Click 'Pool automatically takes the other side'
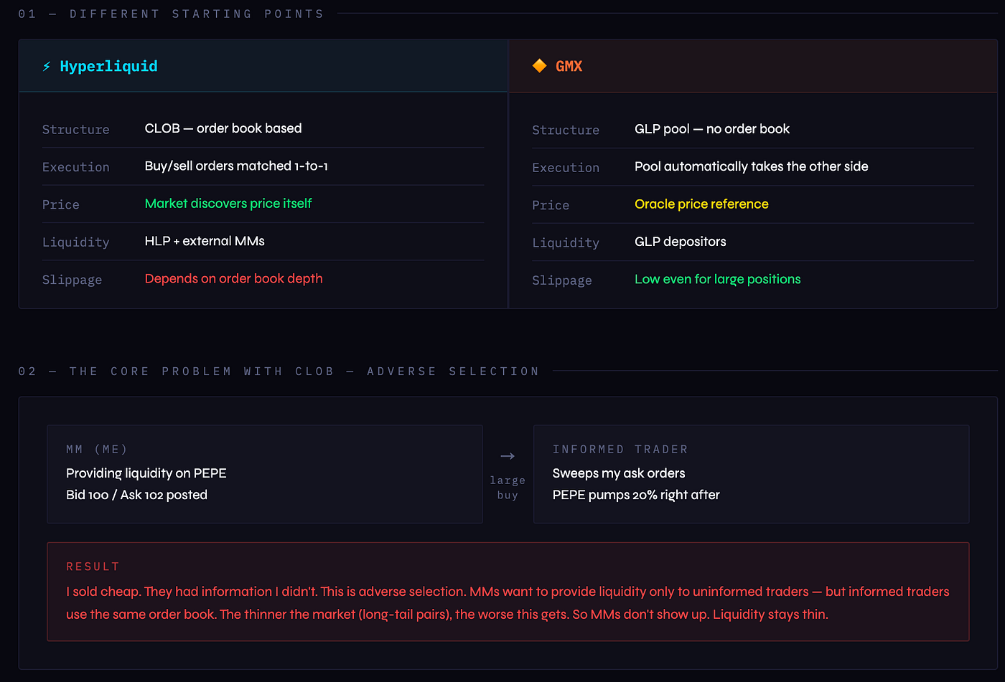This screenshot has height=682, width=1005. [x=752, y=166]
